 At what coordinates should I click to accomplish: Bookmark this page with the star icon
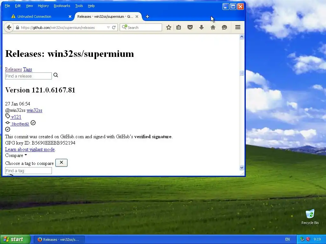coord(169,27)
